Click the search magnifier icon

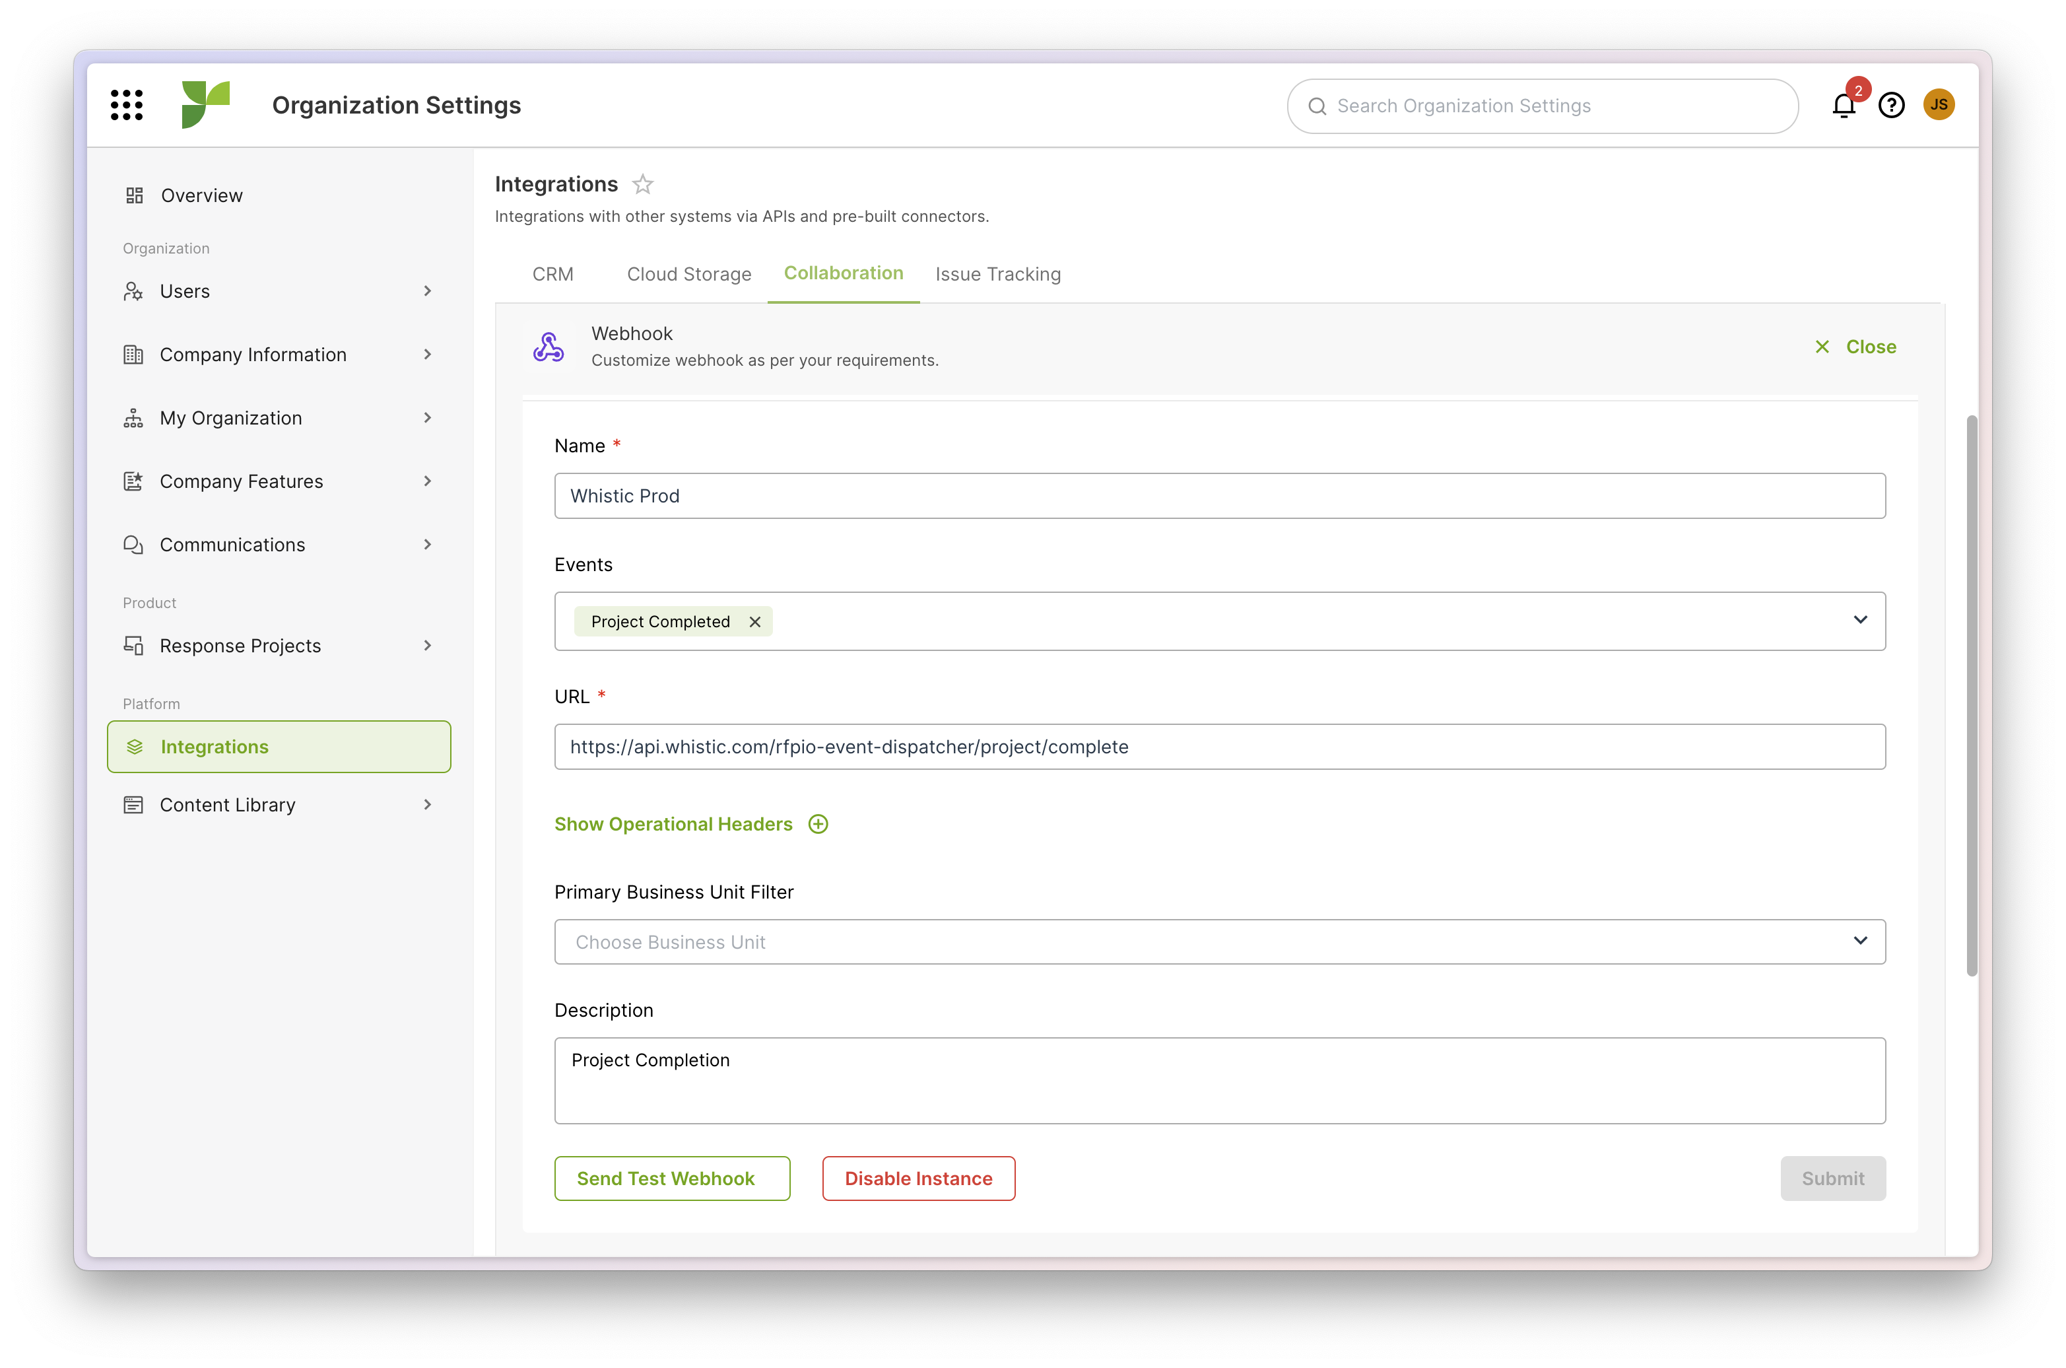1317,106
